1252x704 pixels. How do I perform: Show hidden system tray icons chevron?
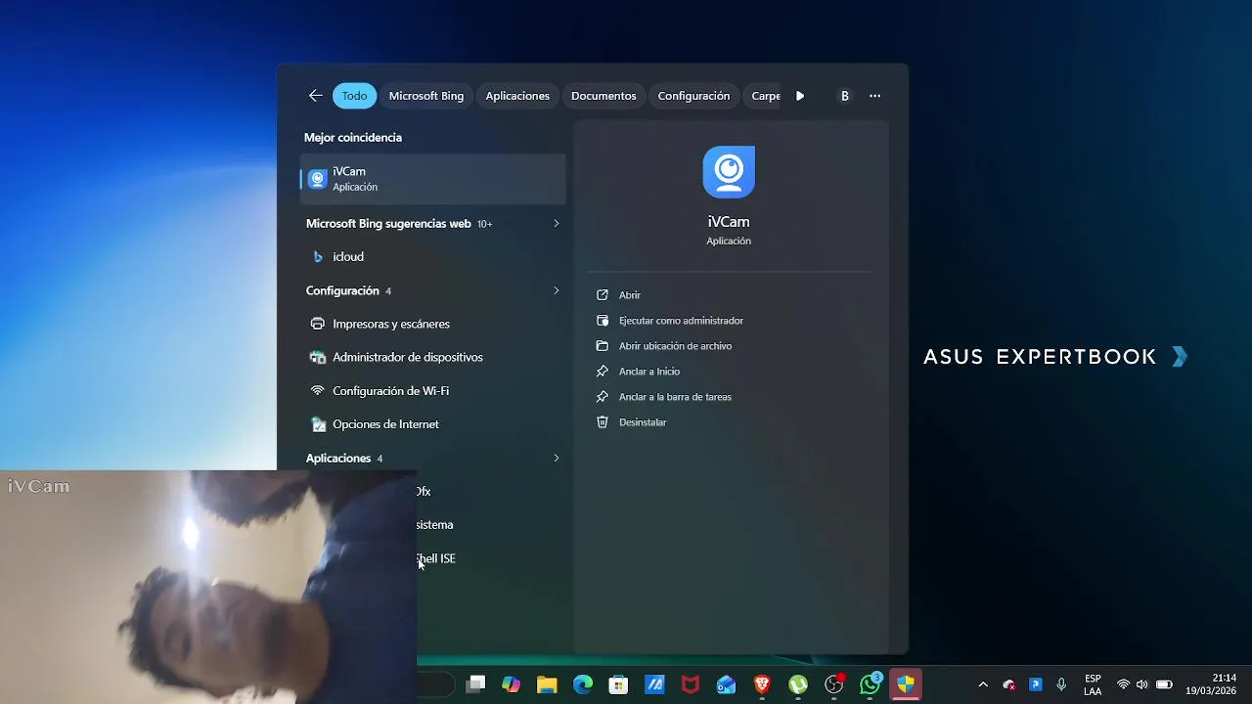pyautogui.click(x=983, y=684)
